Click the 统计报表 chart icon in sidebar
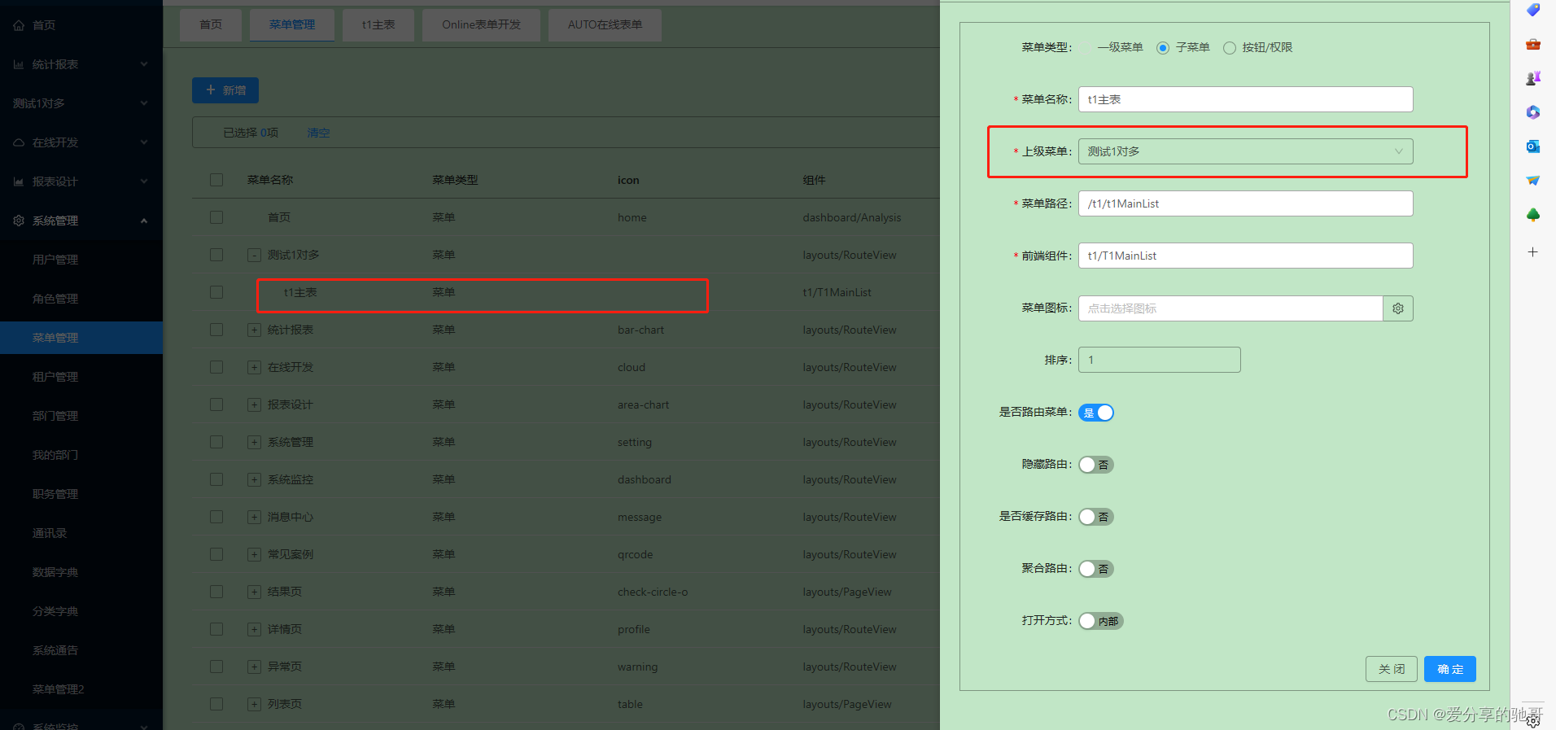The width and height of the screenshot is (1556, 730). pos(19,64)
